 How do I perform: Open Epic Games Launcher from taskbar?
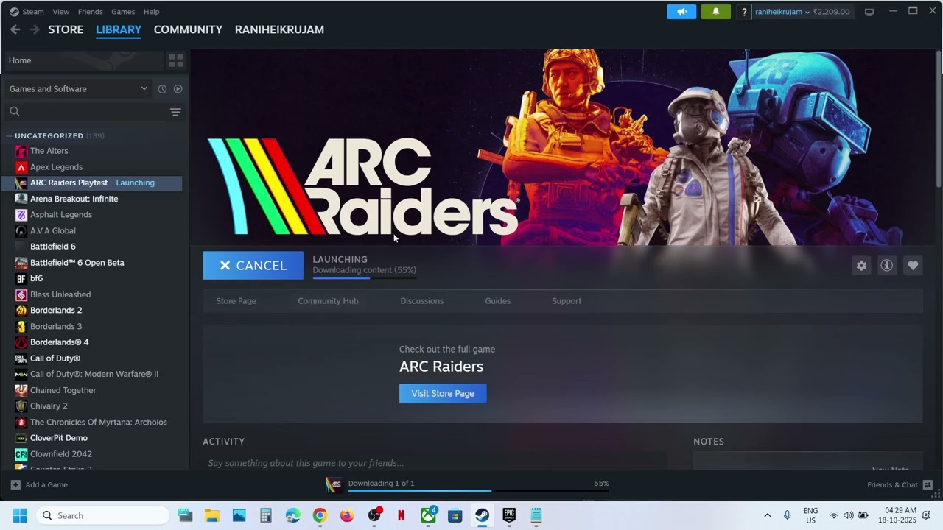[509, 515]
